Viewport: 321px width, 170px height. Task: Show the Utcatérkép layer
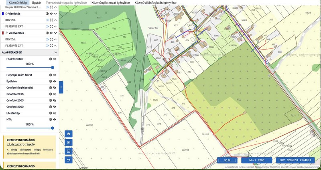click(55, 113)
